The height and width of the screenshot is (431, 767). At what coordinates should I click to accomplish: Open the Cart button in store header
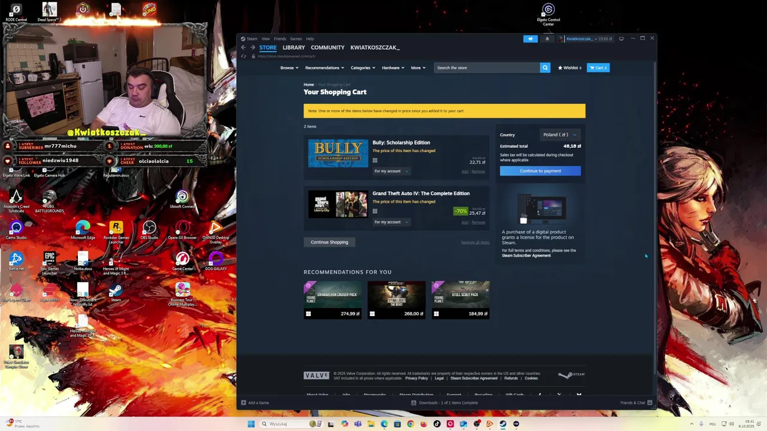coord(598,68)
